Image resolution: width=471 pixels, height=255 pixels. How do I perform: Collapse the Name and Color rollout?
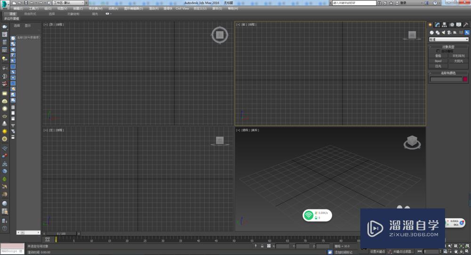click(x=448, y=73)
